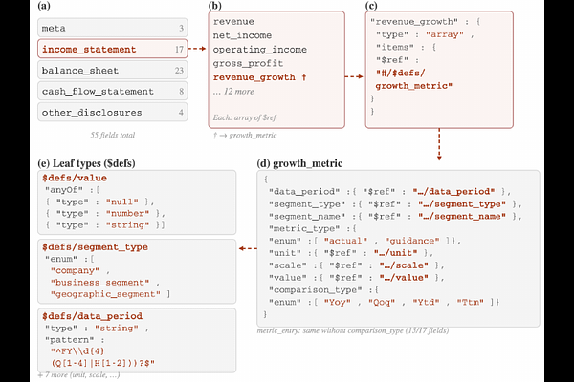Follow the "../segment_name" reference link
Viewport: 574px width, 382px height.
pos(471,216)
